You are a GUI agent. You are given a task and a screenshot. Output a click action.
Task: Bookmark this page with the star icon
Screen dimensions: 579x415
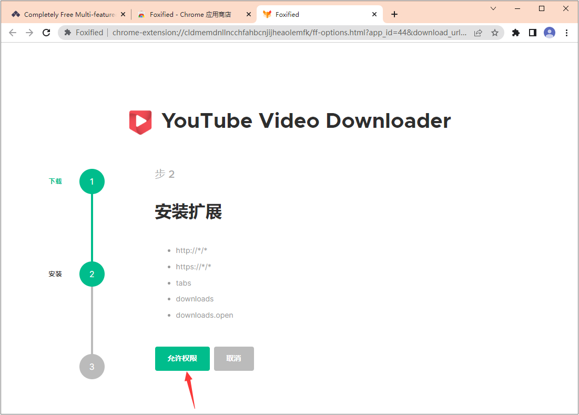point(495,33)
